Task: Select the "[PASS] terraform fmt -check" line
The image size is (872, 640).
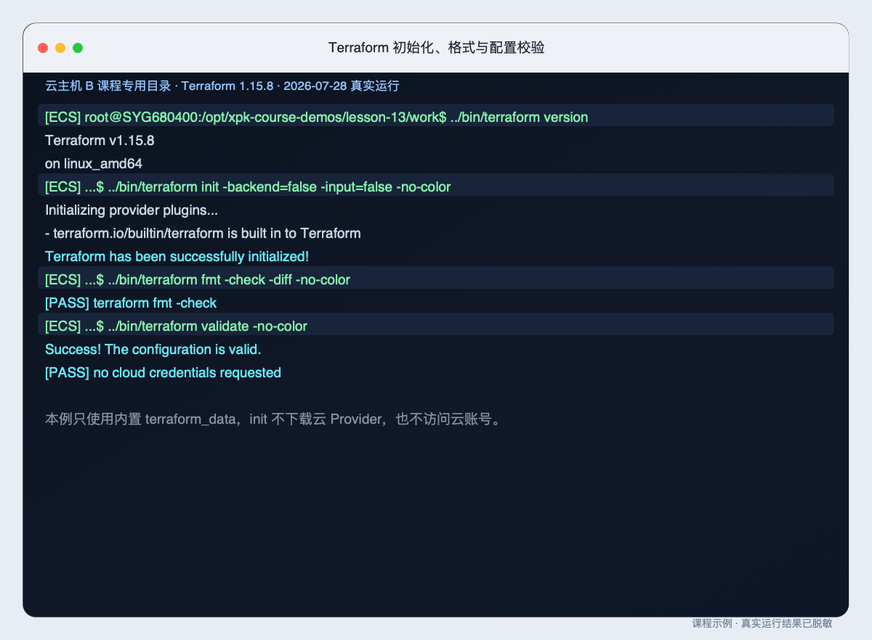Action: (x=131, y=303)
